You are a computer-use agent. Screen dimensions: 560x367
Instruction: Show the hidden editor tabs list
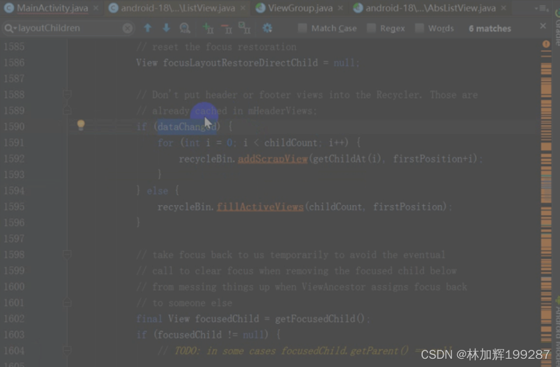pos(542,8)
